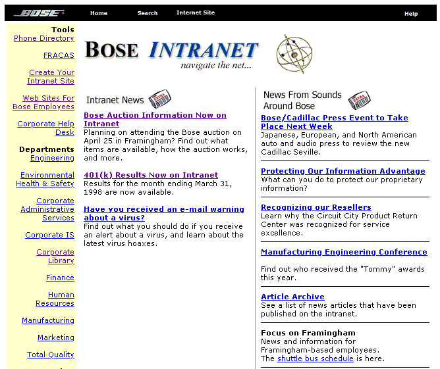440x369 pixels.
Task: Browse the Article Archive link
Action: click(x=292, y=297)
